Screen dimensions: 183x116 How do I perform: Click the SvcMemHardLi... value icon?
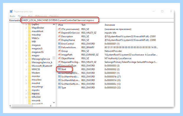59,77
